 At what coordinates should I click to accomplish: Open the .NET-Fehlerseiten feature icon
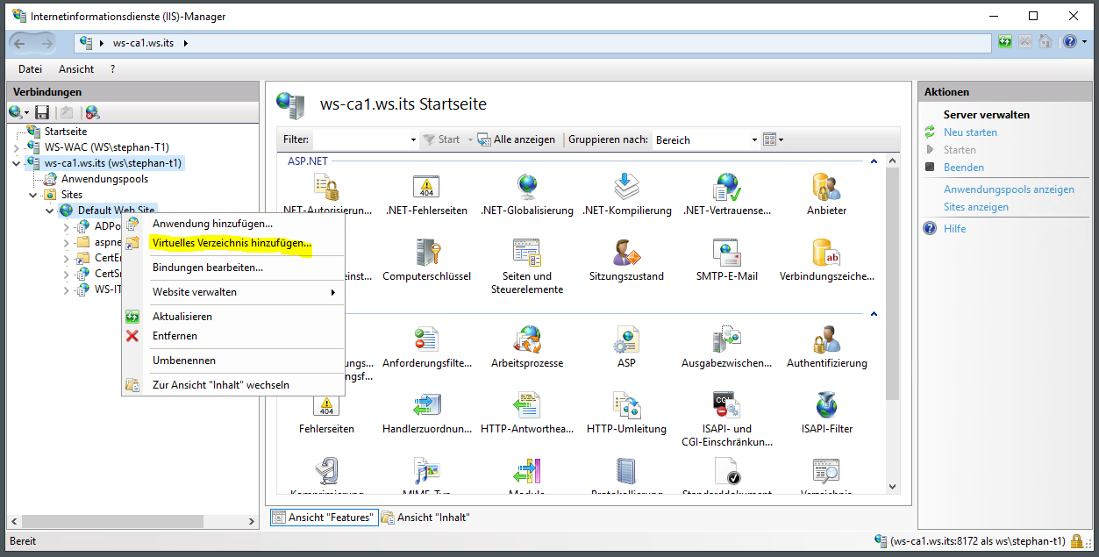[427, 187]
